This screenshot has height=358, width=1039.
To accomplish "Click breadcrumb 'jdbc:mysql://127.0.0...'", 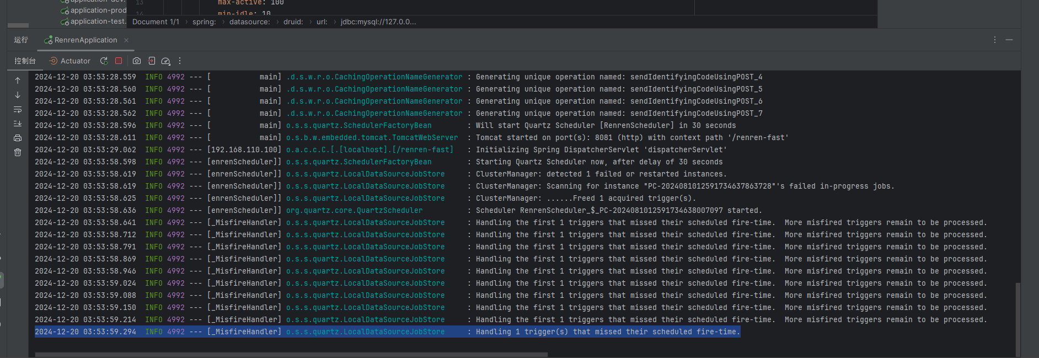I will (x=378, y=22).
